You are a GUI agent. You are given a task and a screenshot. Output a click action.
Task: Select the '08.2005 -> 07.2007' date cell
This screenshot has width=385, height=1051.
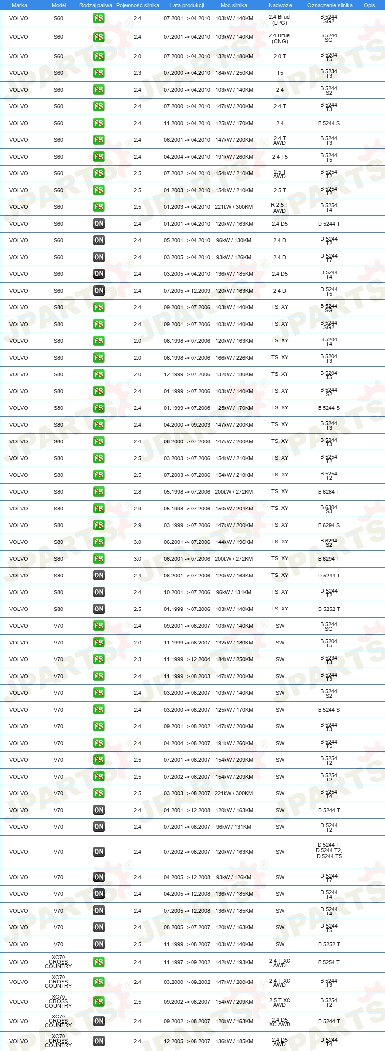point(187,927)
